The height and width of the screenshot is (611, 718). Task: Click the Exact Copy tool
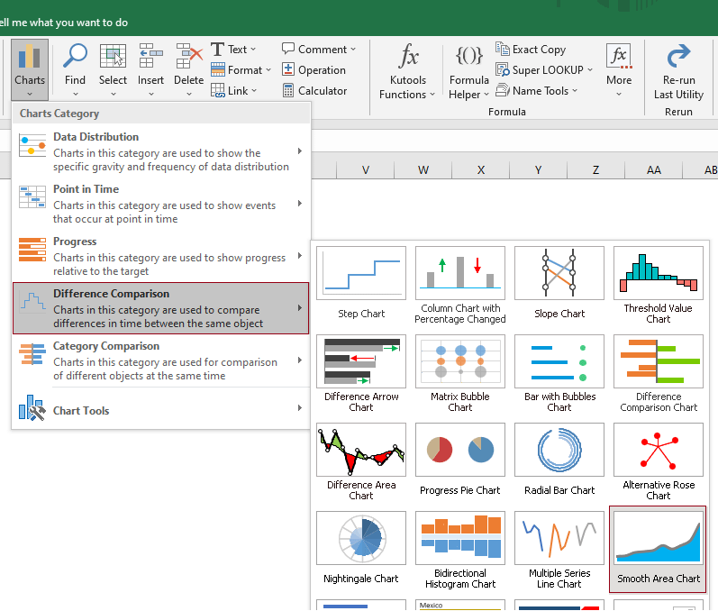(x=531, y=49)
